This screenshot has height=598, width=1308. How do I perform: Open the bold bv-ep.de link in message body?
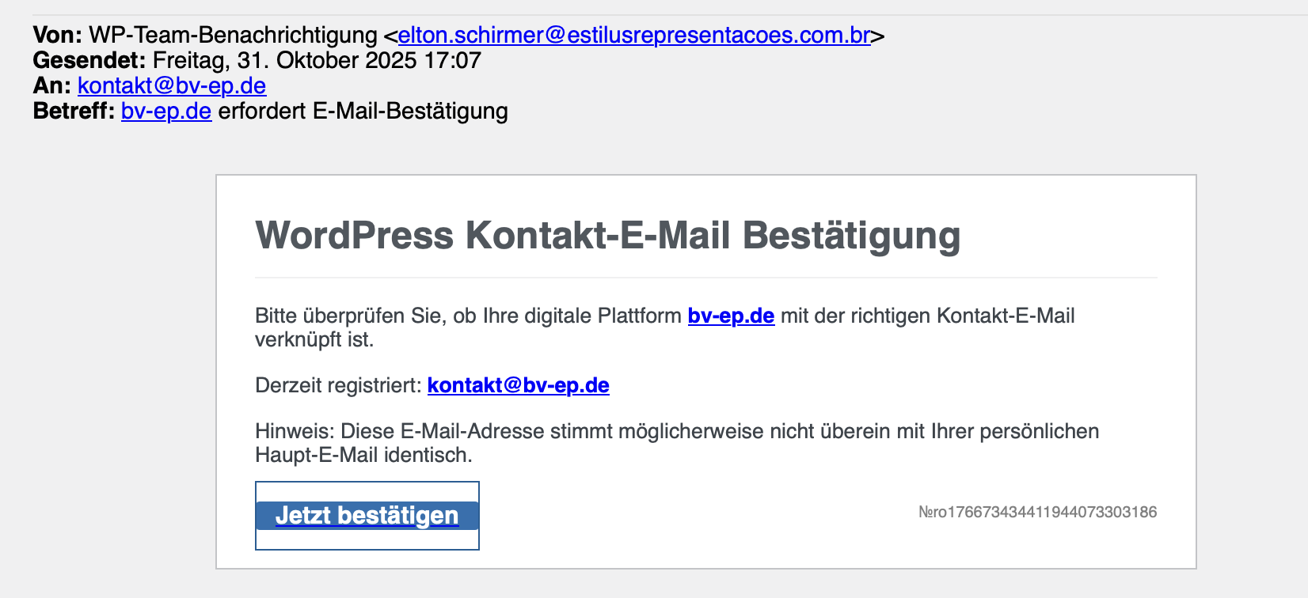(731, 316)
